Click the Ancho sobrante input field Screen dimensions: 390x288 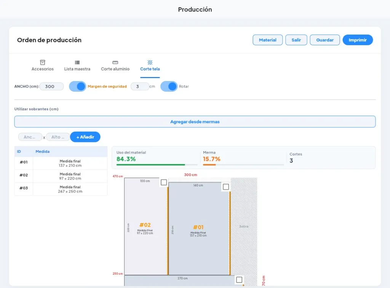point(30,137)
